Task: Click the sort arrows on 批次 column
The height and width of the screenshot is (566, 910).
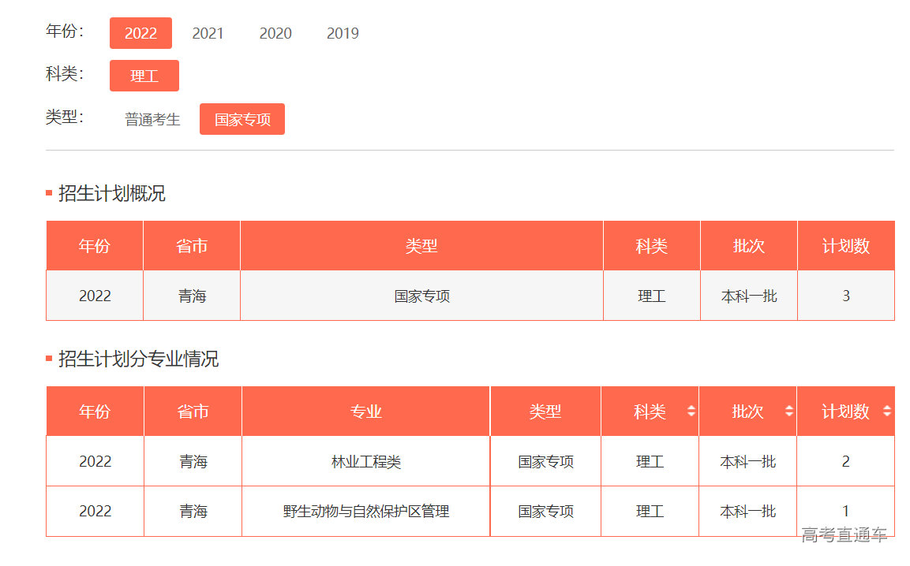Action: tap(788, 411)
